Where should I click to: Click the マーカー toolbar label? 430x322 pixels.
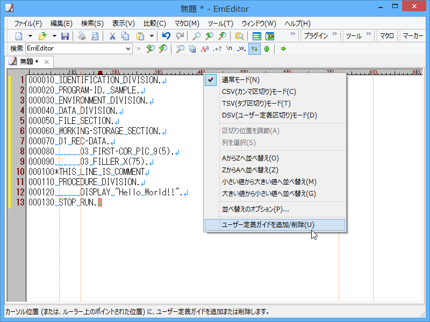coord(413,36)
